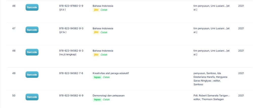Click the lepas badge in row 49
Screen dimensions: 259x108
pos(97,77)
